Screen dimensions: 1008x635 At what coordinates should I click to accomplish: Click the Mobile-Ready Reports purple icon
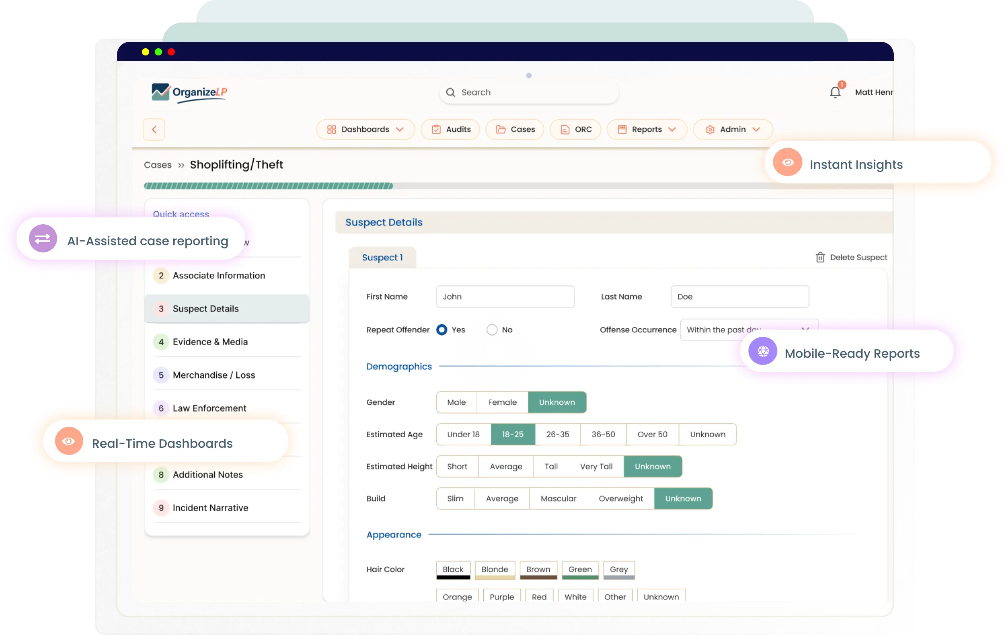[x=763, y=351]
